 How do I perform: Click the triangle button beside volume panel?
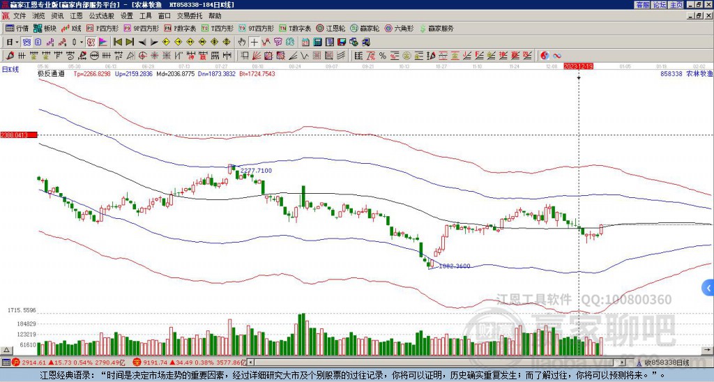6,350
